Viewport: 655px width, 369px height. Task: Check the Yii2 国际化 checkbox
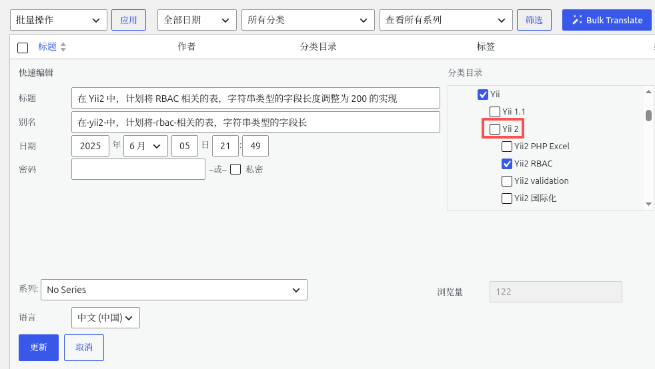tap(507, 198)
